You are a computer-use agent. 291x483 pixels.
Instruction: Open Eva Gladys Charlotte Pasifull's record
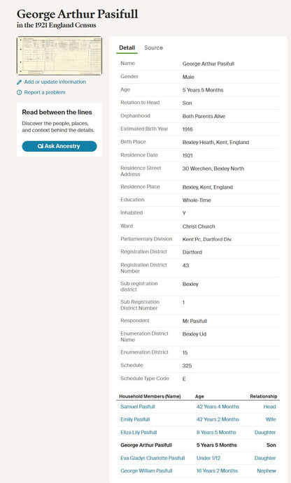(152, 458)
